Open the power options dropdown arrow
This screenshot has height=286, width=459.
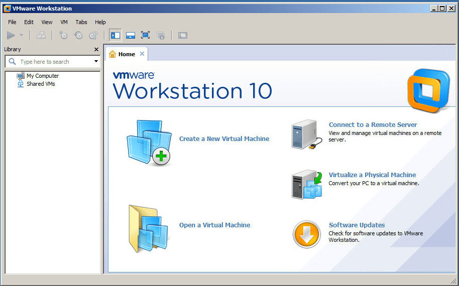tap(22, 36)
